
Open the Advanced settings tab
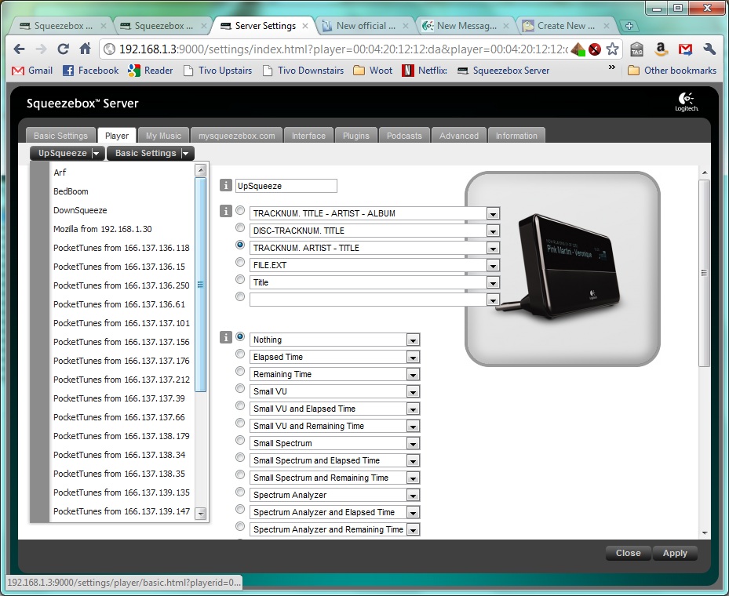(x=459, y=136)
